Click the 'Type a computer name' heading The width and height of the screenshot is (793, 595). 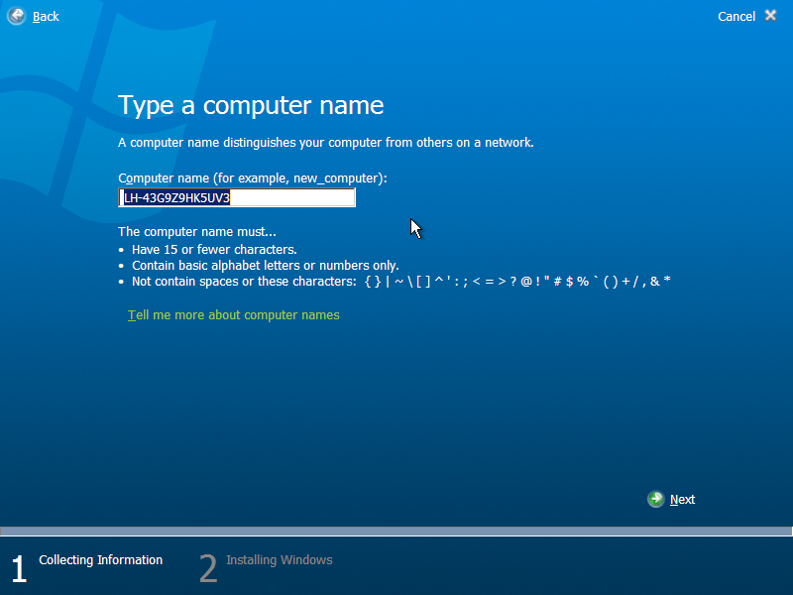click(x=251, y=105)
